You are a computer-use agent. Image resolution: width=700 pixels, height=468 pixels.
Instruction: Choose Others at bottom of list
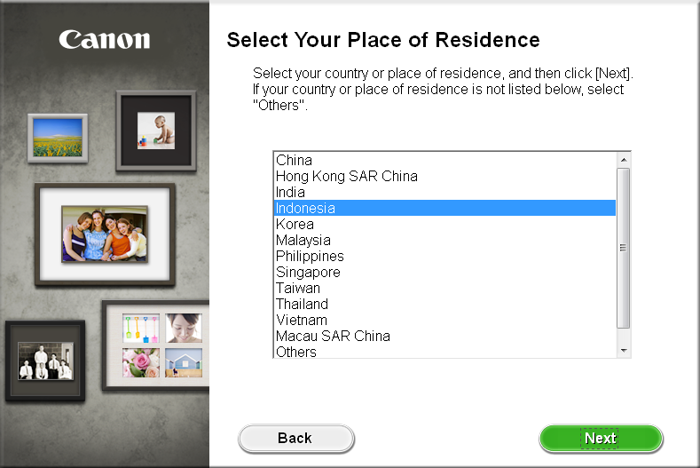[x=296, y=352]
